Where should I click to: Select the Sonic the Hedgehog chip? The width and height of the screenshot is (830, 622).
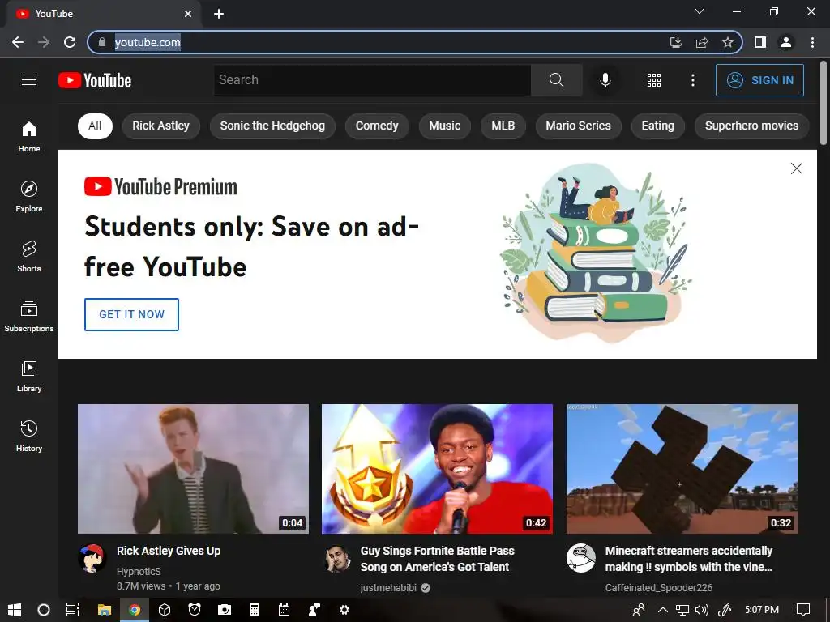click(272, 126)
